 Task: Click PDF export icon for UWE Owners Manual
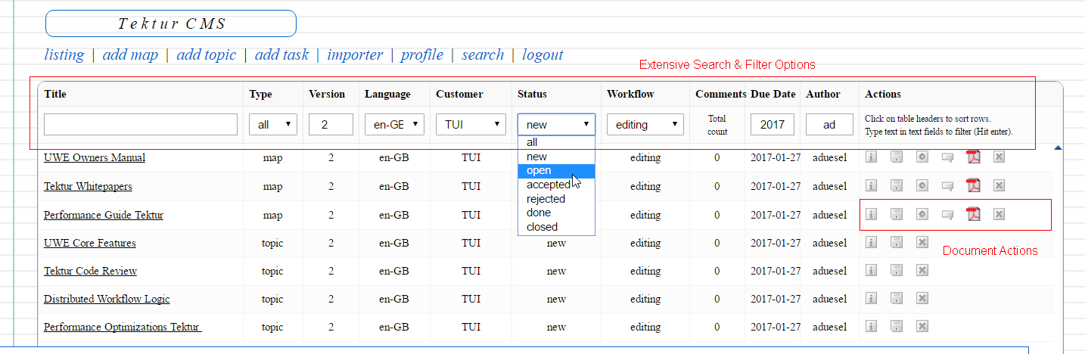pos(972,157)
